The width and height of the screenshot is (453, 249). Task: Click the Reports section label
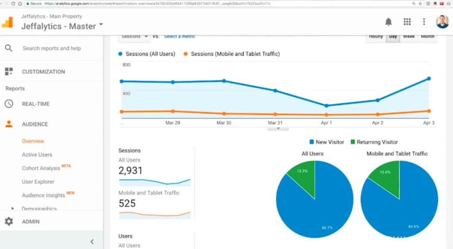coord(15,88)
